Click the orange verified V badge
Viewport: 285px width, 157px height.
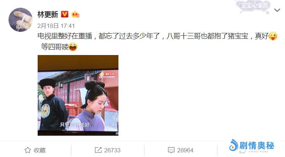64,14
